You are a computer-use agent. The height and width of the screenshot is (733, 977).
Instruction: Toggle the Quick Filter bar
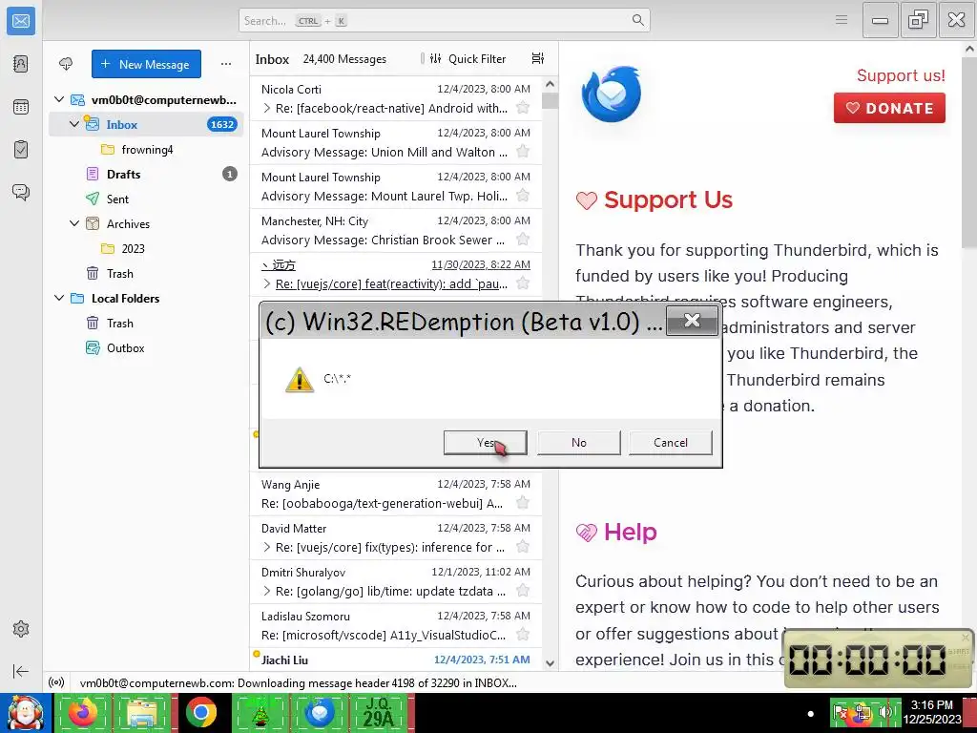468,58
